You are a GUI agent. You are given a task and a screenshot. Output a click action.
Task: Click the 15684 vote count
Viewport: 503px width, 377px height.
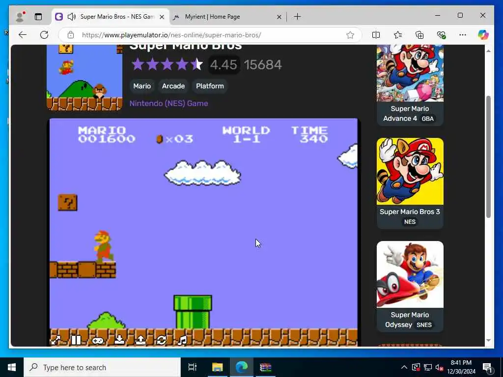coord(263,65)
